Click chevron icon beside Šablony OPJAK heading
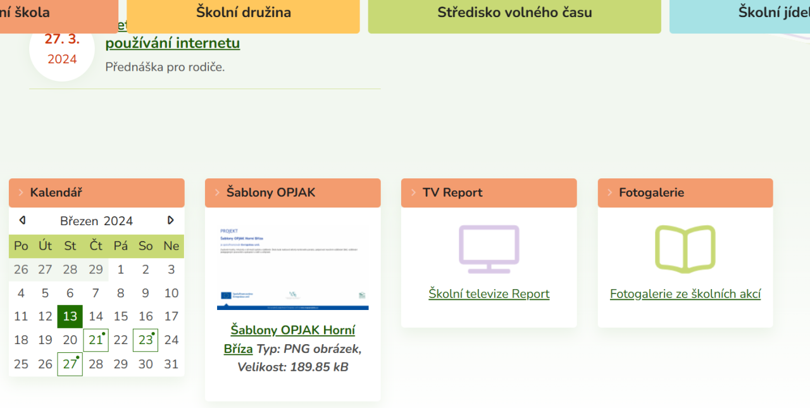The height and width of the screenshot is (408, 810). pos(217,193)
